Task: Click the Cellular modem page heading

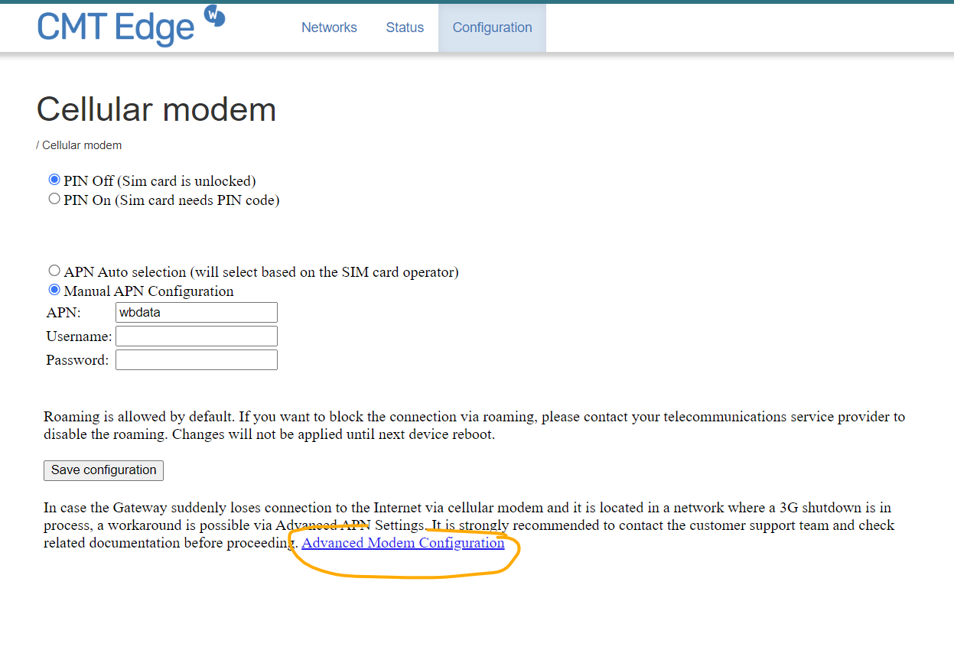Action: pyautogui.click(x=156, y=109)
